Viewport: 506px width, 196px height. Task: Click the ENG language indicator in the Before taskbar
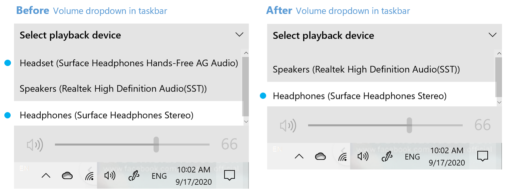[159, 176]
